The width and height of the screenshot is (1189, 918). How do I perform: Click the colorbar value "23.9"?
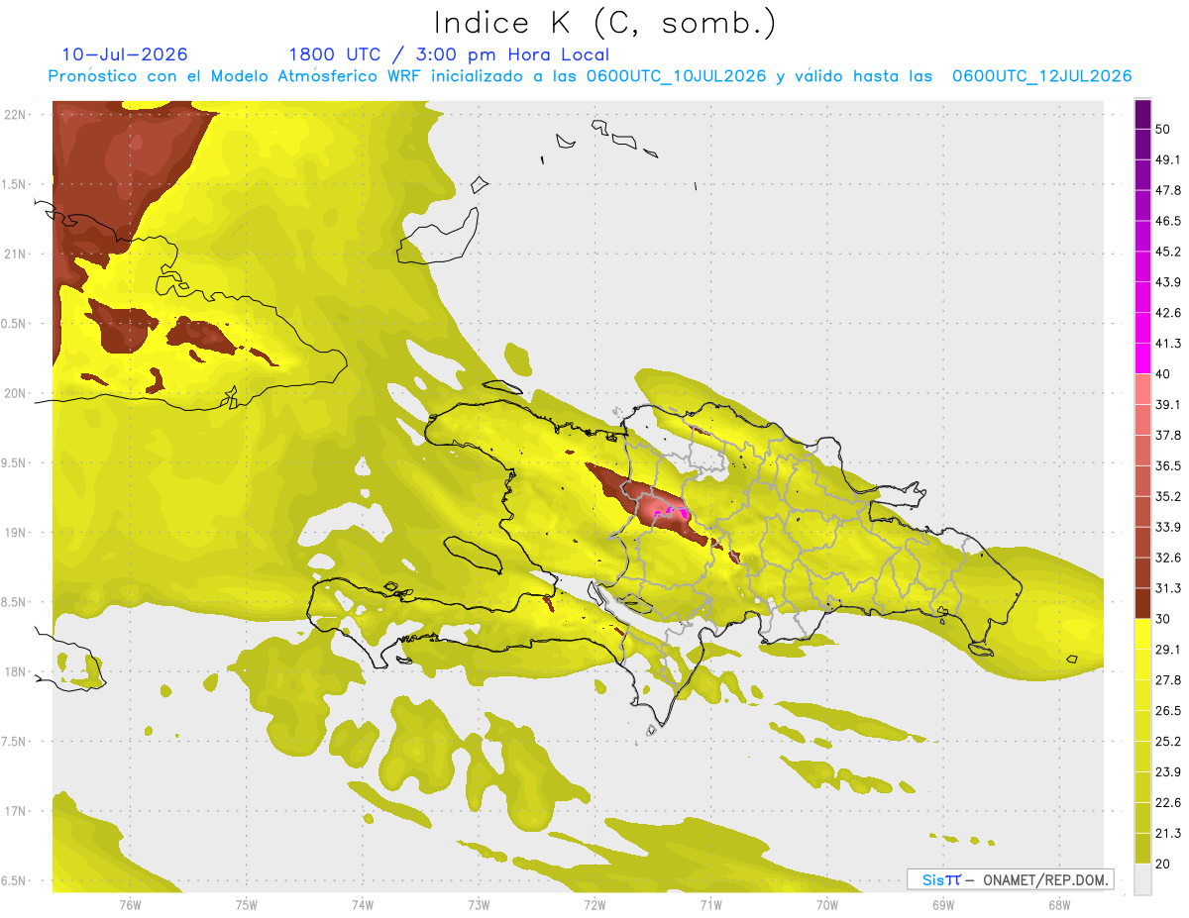pos(1168,771)
